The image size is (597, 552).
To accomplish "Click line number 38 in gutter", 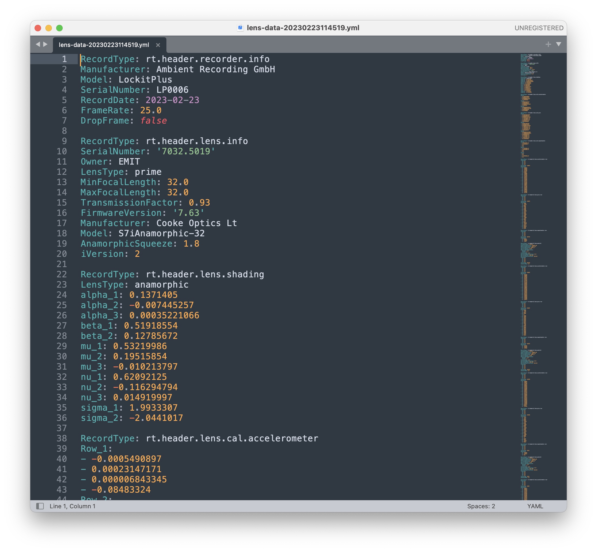I will tap(62, 438).
